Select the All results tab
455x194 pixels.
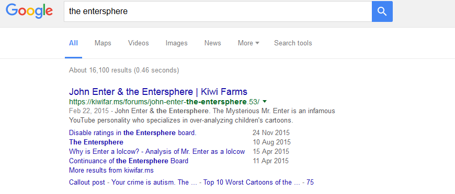(x=73, y=43)
